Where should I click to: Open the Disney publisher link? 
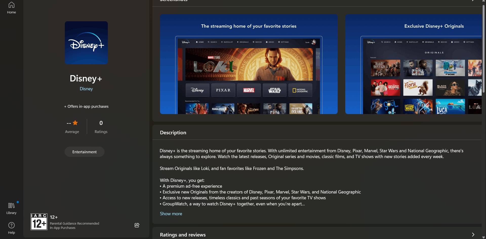[86, 89]
